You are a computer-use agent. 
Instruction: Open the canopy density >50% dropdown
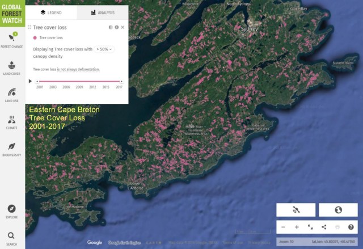point(104,49)
